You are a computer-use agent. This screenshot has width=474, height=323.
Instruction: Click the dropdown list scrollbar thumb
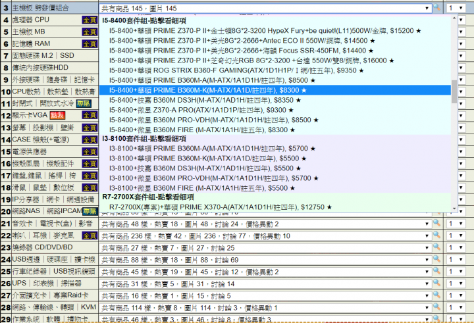coord(454,91)
